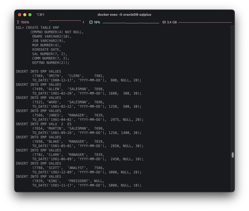The width and height of the screenshot is (249, 211).
Task: Click the EMPNO NUMBER(4) NOT NULL line
Action: click(57, 32)
